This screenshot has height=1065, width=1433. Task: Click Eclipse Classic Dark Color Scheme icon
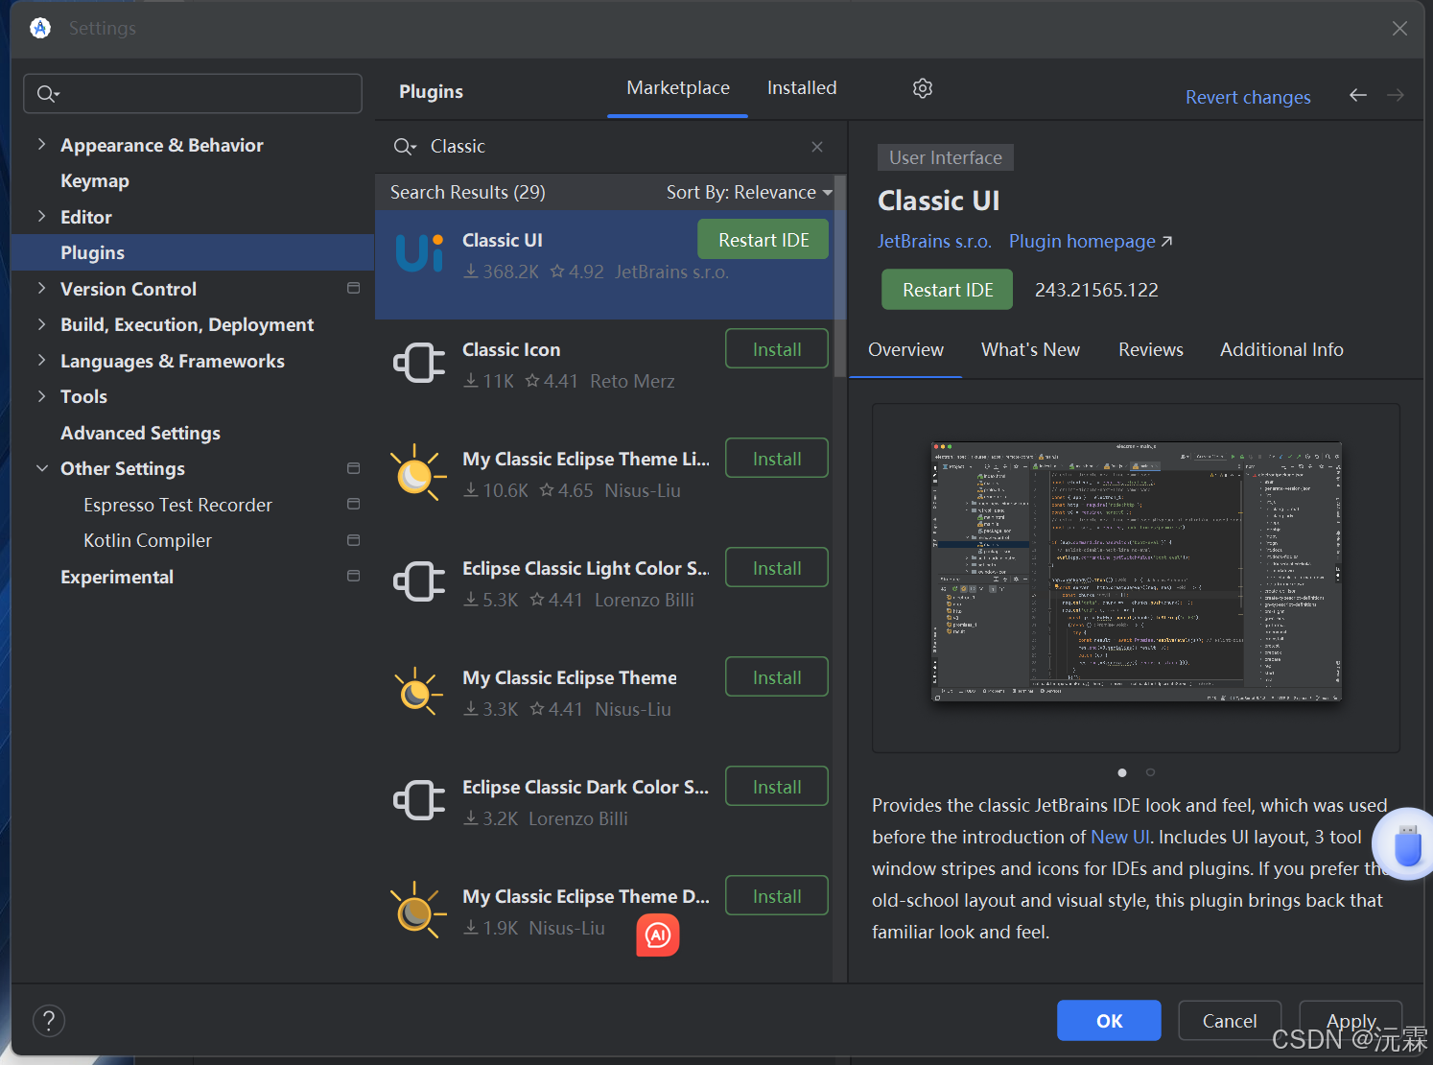click(x=419, y=800)
